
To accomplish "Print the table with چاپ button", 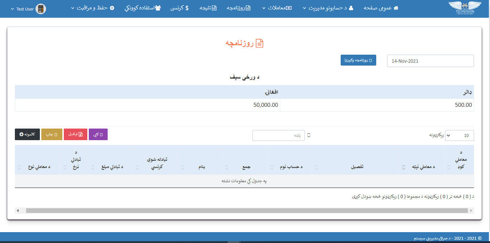I will (52, 134).
